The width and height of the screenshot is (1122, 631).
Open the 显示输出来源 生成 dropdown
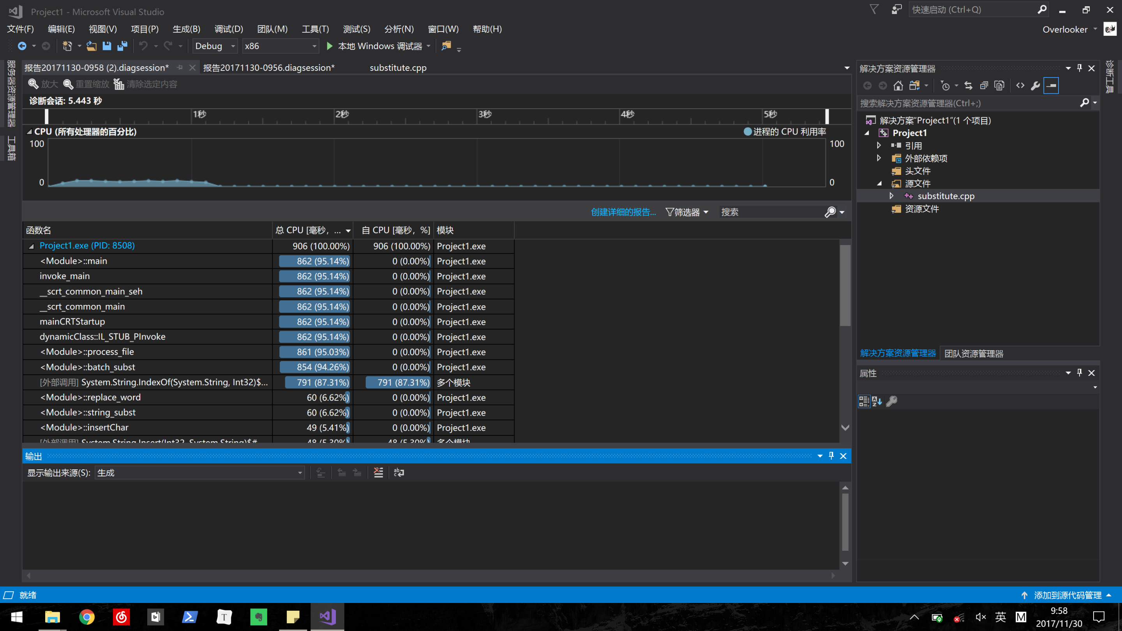[199, 472]
